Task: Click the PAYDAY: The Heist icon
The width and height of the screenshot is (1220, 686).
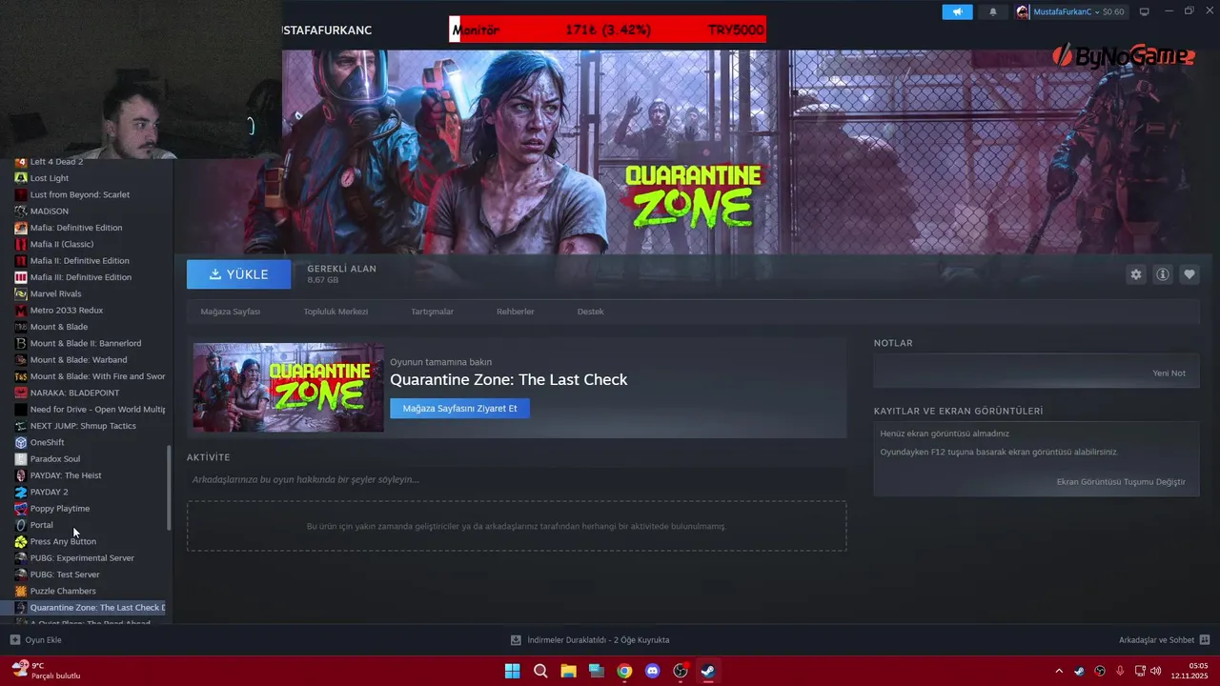Action: [x=21, y=475]
